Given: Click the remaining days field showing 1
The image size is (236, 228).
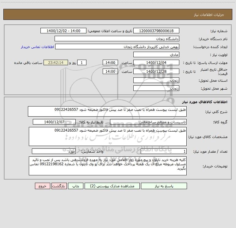Looking at the screenshot, I should (x=82, y=62).
